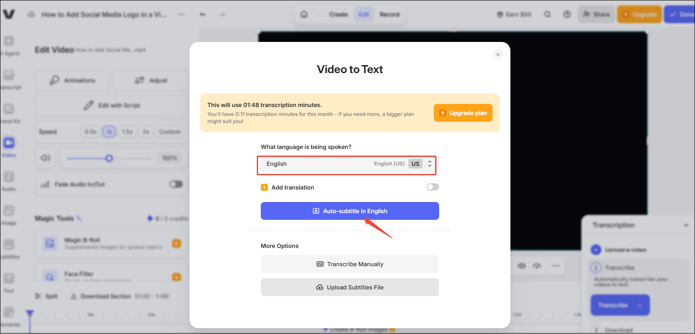Click Transcribe button in Transcription panel
The width and height of the screenshot is (695, 334).
point(620,305)
